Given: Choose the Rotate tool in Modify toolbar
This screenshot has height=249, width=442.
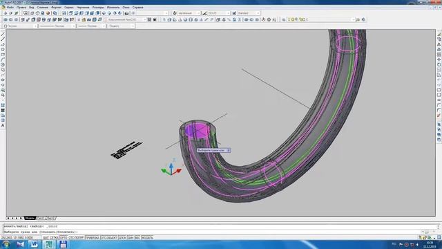Looking at the screenshot, I should tap(439, 64).
